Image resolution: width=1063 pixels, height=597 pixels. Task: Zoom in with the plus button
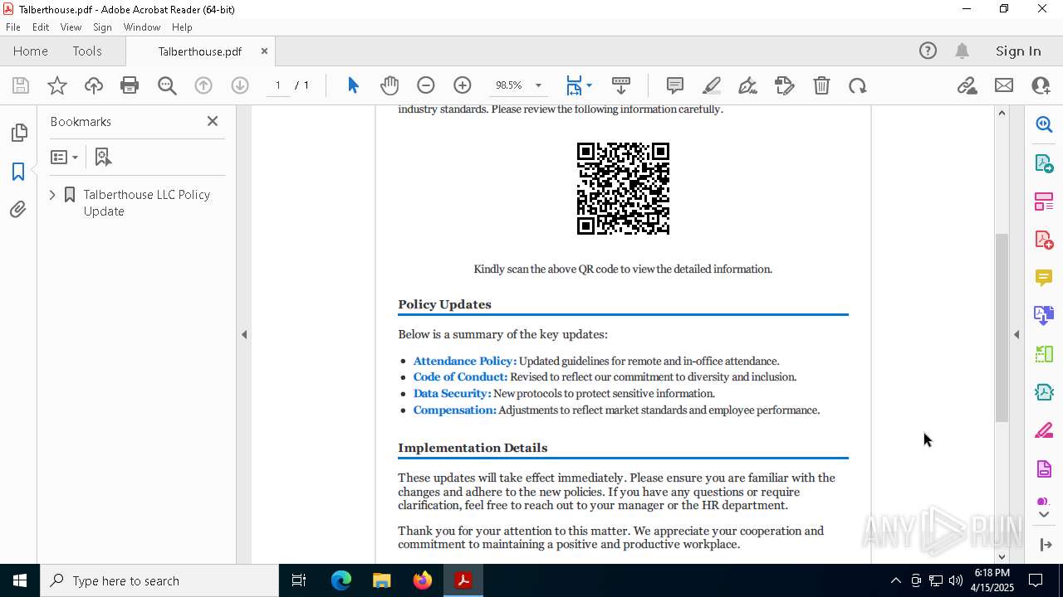coord(463,85)
